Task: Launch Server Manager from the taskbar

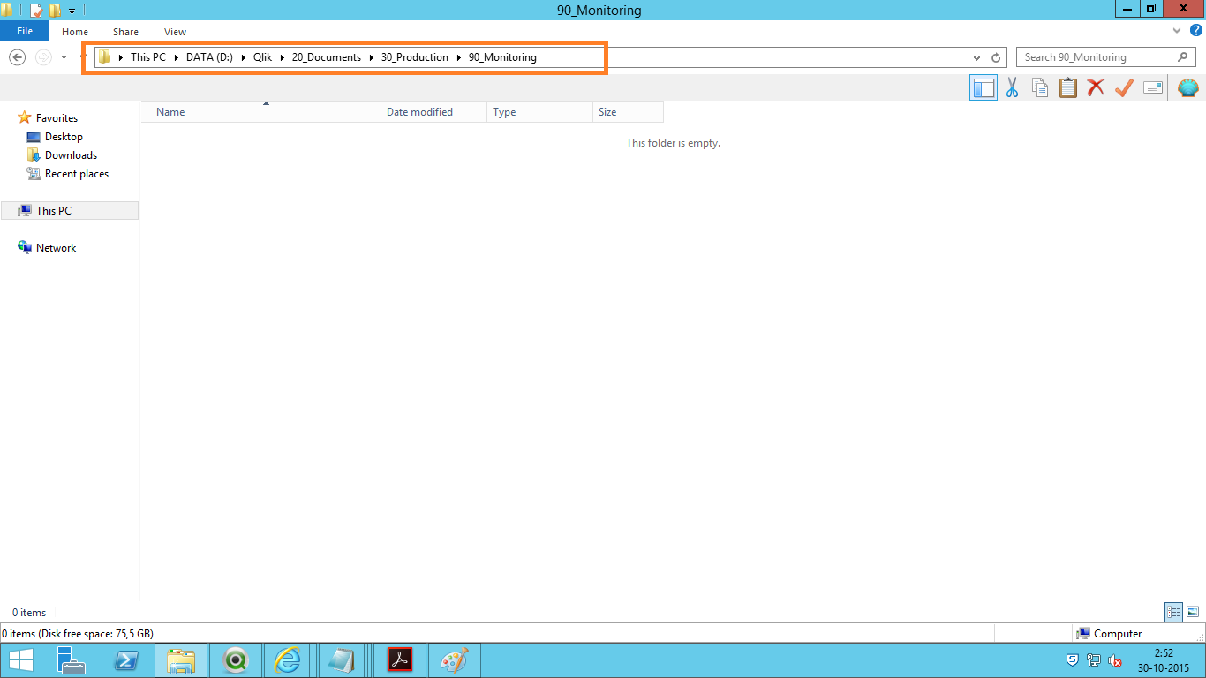Action: tap(71, 660)
